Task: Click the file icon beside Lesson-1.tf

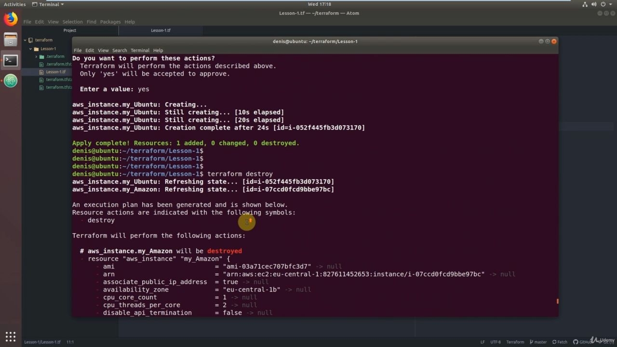Action: coord(42,72)
